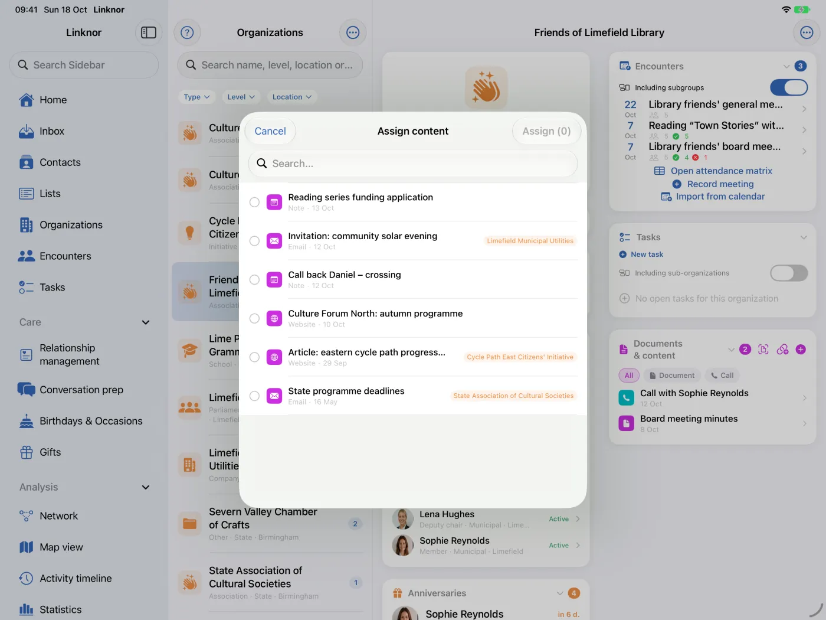Add new document with plus icon
Image resolution: width=826 pixels, height=620 pixels.
[801, 350]
